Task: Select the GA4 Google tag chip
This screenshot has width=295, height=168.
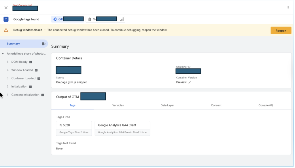Action: click(102, 19)
